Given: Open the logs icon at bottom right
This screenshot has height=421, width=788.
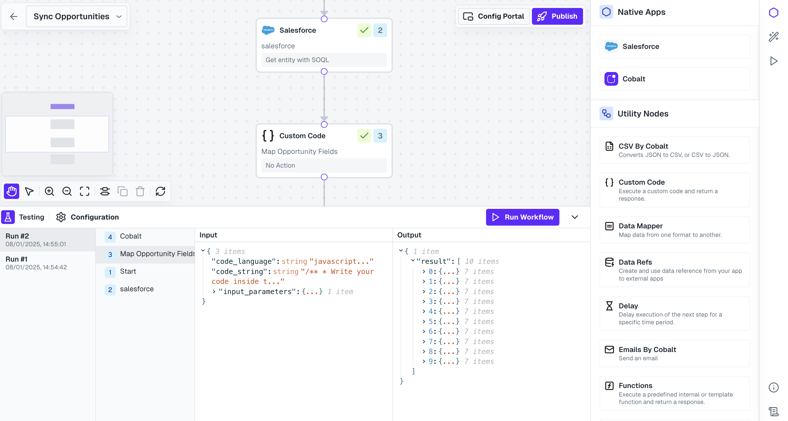Looking at the screenshot, I should pos(774,411).
